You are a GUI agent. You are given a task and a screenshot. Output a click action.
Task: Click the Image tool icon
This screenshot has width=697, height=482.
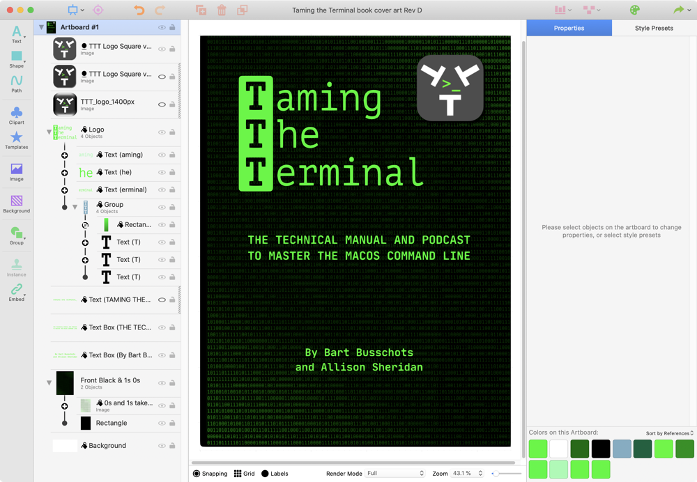coord(16,171)
